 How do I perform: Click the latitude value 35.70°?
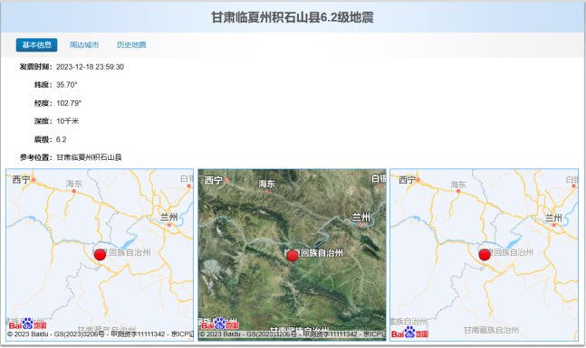pyautogui.click(x=66, y=85)
